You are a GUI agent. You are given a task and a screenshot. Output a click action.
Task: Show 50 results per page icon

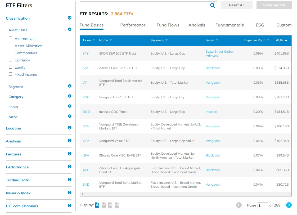point(110,205)
